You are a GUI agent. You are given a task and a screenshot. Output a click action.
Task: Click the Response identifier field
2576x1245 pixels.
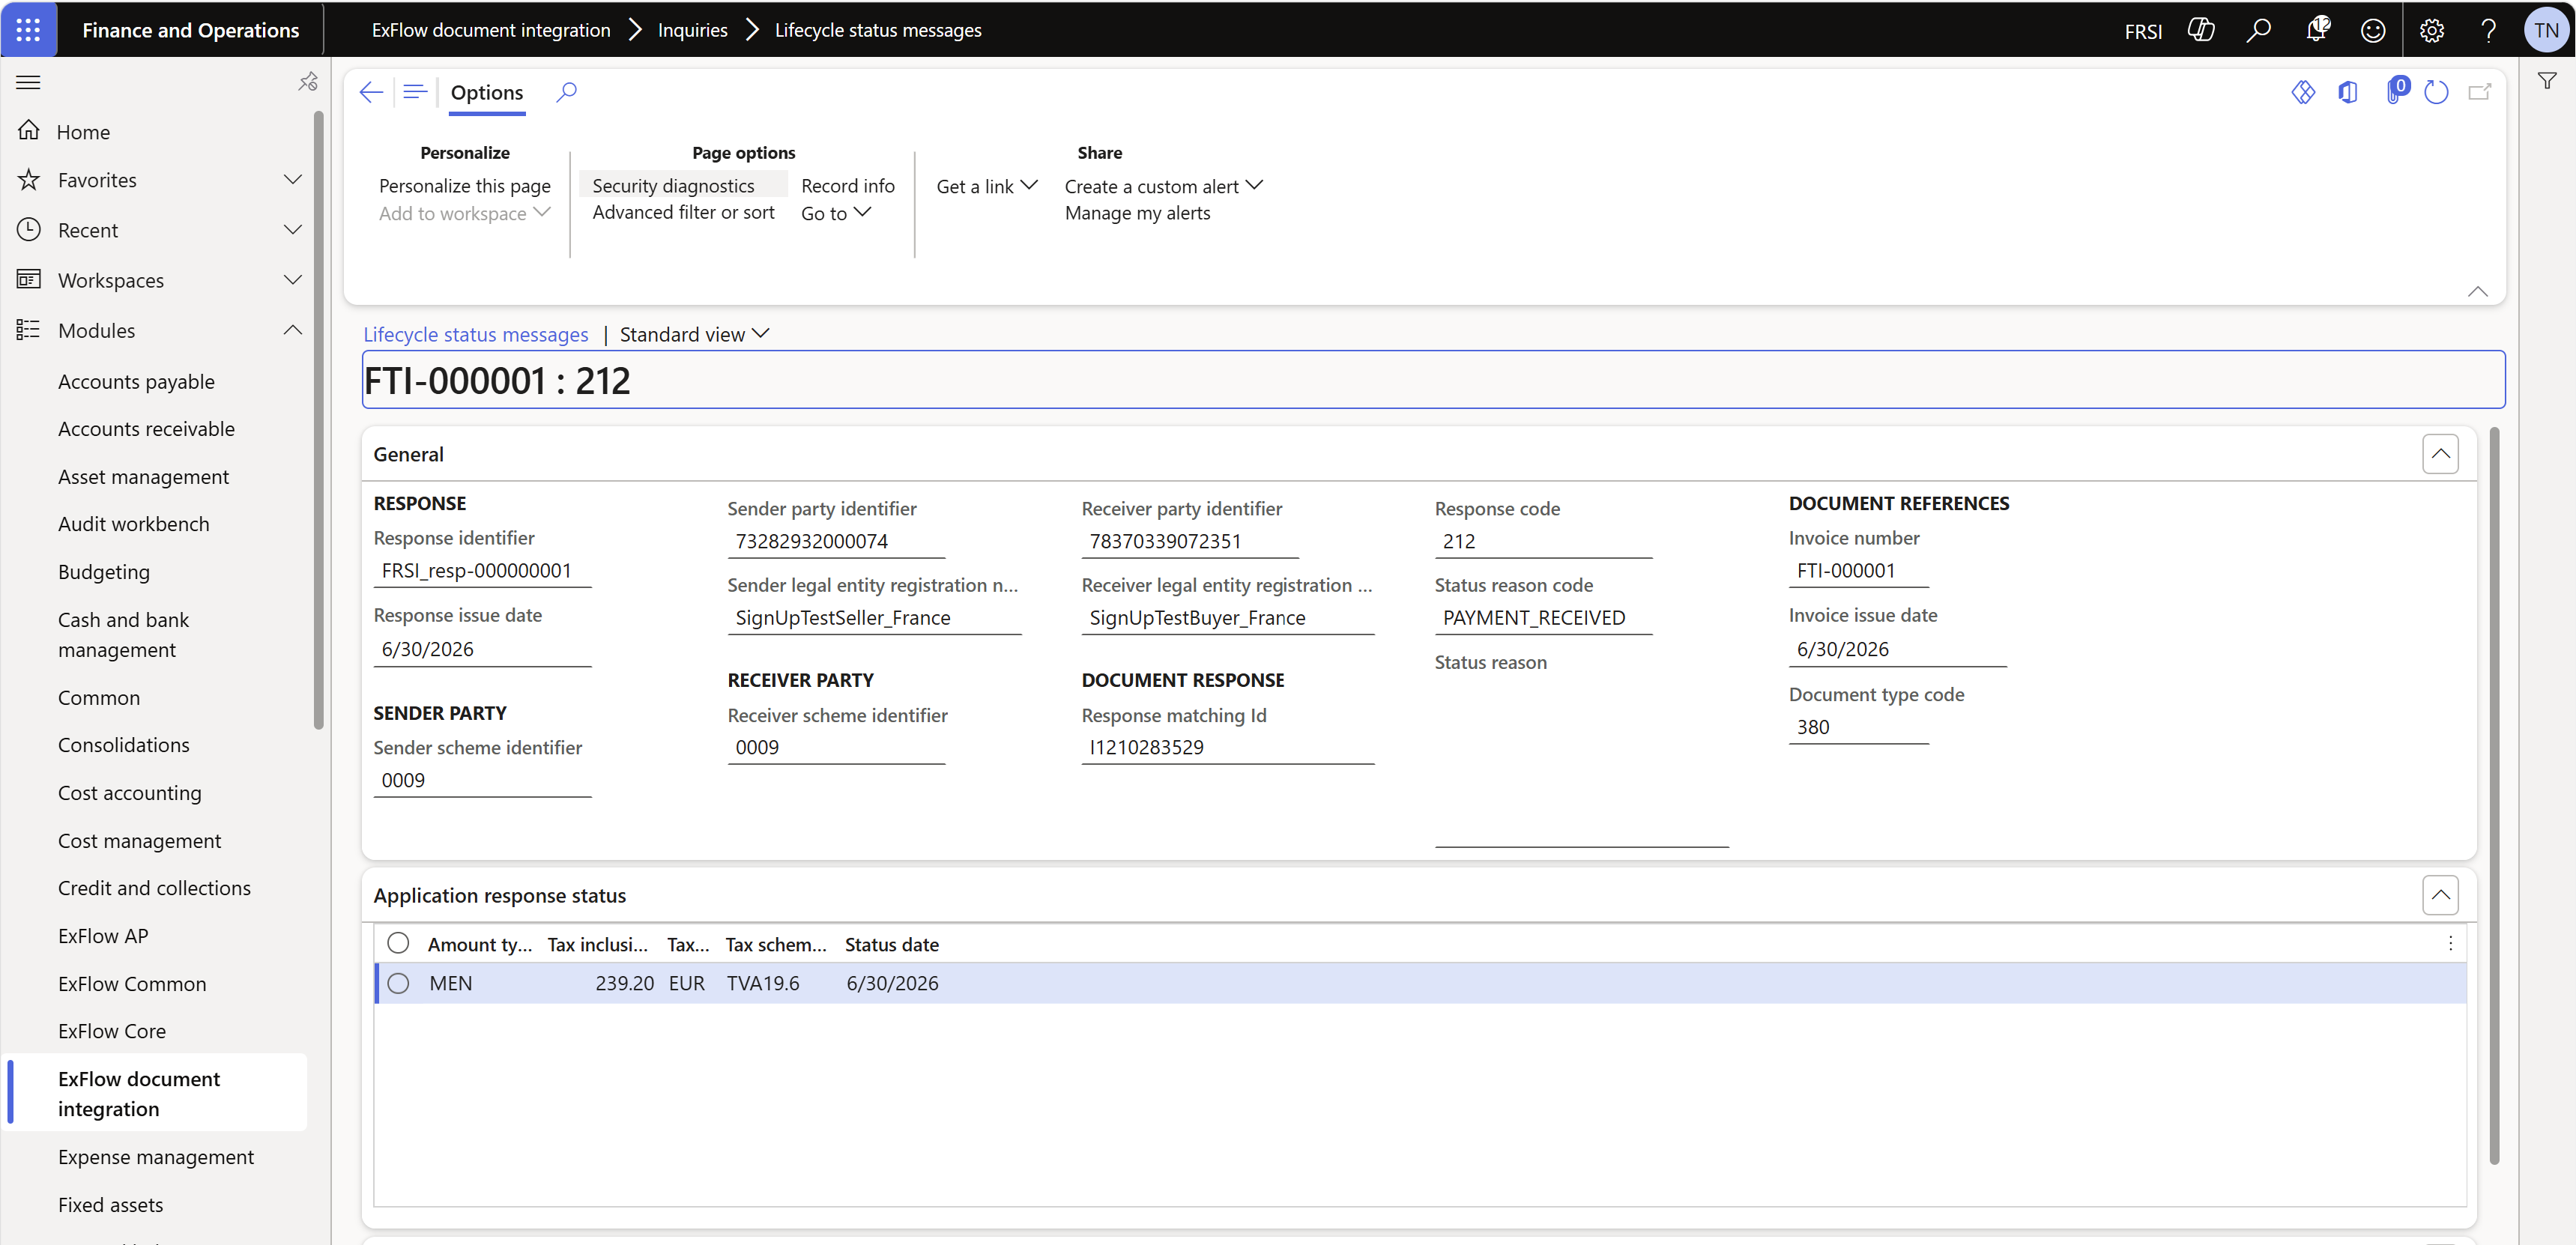(482, 570)
